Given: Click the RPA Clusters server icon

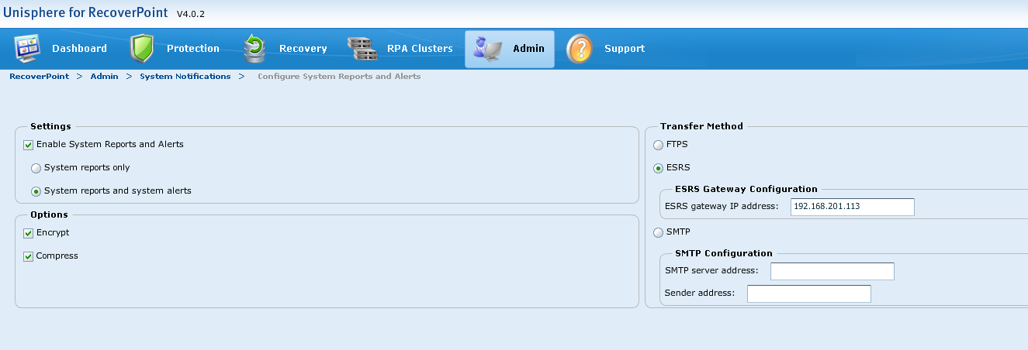Looking at the screenshot, I should 362,49.
